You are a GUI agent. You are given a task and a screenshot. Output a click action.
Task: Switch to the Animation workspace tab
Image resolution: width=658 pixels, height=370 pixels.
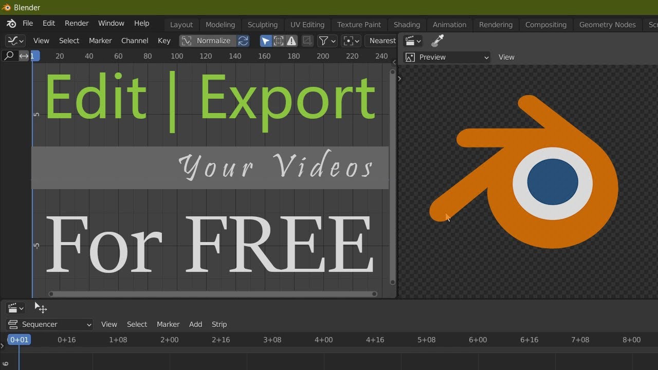pos(449,25)
